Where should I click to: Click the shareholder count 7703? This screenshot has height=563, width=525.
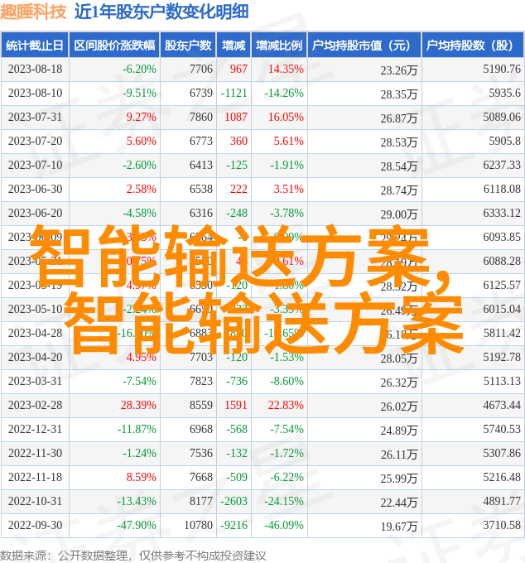(x=201, y=358)
